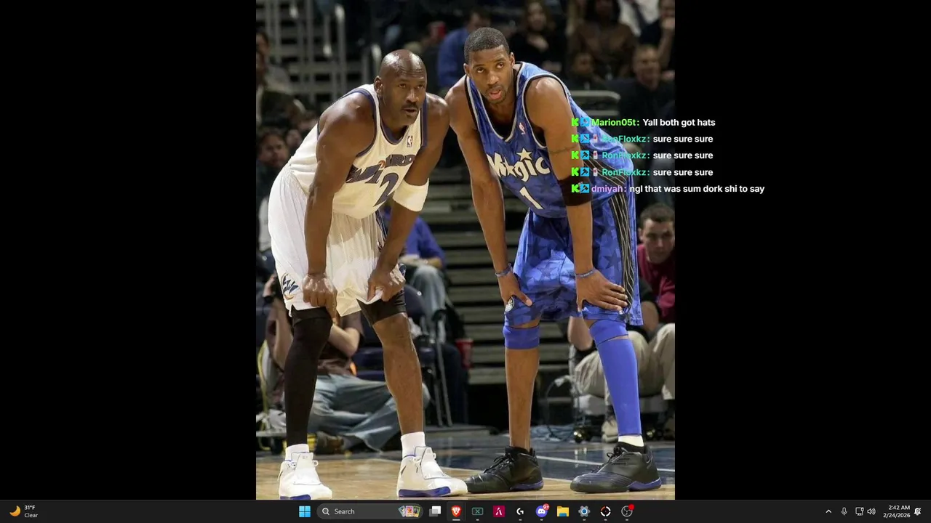Click dmiyah's "ngl that was sum dork" message

[697, 189]
